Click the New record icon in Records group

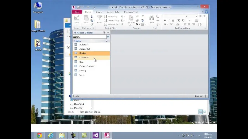pyautogui.click(x=137, y=16)
